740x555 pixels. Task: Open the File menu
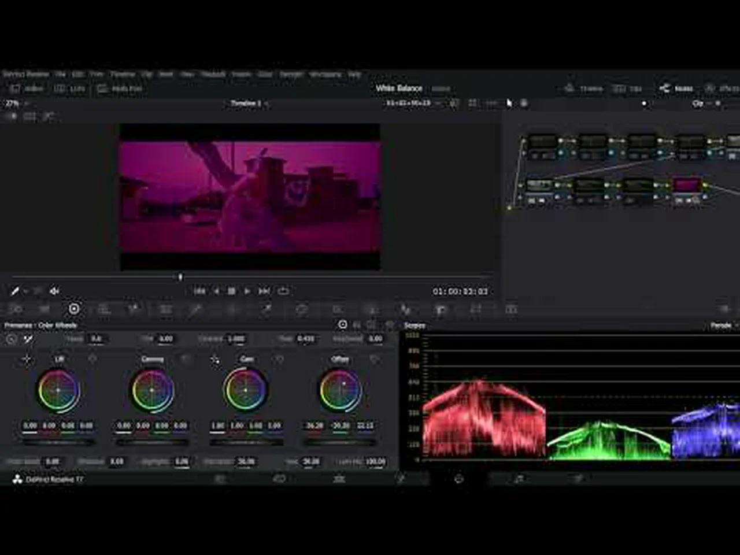pos(60,74)
